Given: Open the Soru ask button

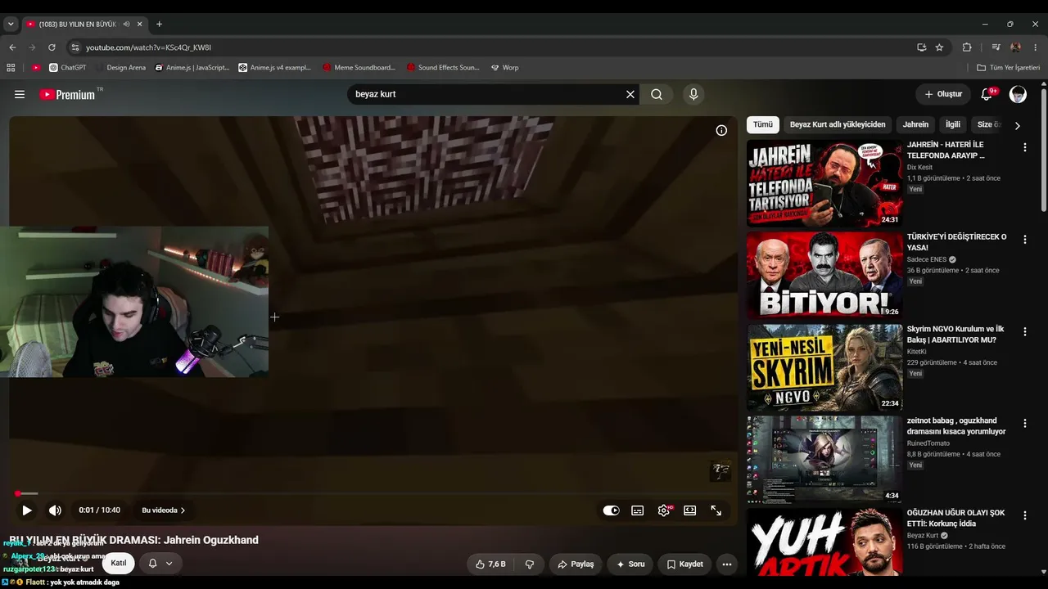Looking at the screenshot, I should 630,564.
